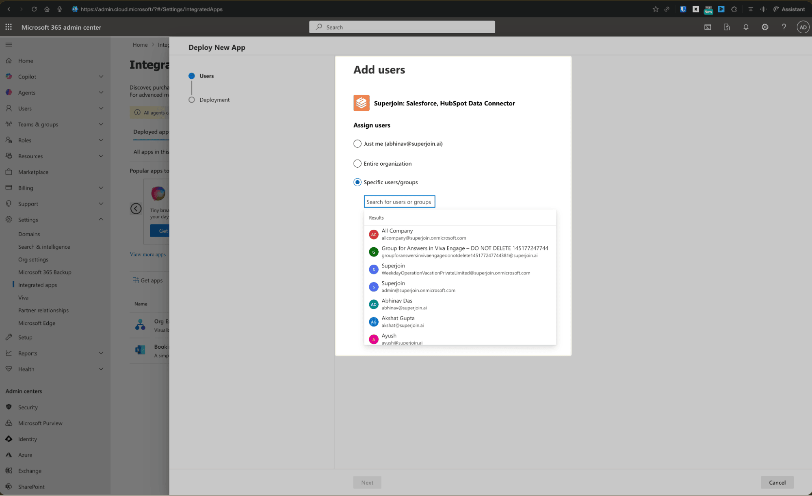The image size is (812, 496).
Task: Click the AD account avatar
Action: [x=803, y=27]
